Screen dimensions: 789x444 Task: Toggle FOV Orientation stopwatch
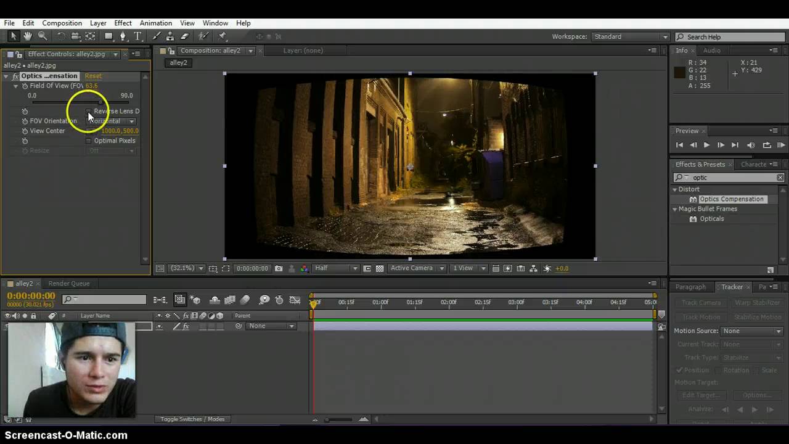pyautogui.click(x=25, y=121)
